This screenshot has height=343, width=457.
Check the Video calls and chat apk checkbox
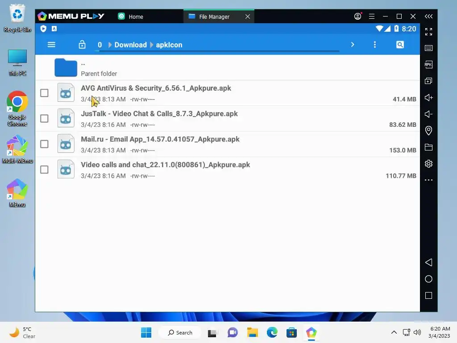[44, 169]
